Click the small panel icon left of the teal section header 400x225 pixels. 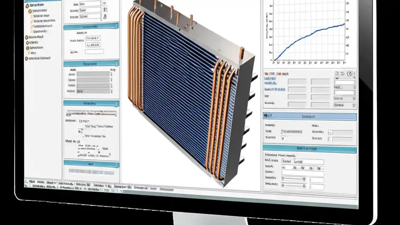tap(266, 116)
